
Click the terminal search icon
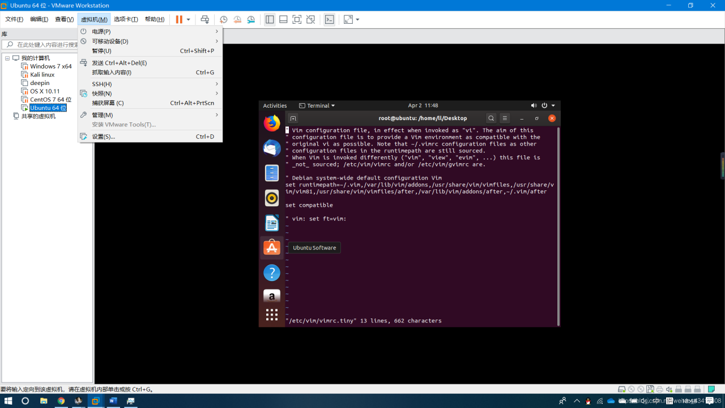pos(491,118)
